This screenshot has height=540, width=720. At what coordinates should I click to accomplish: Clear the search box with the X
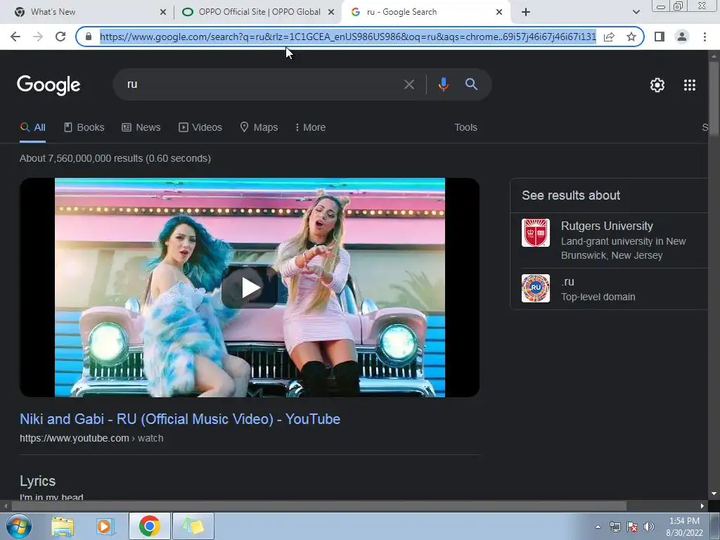[x=409, y=84]
